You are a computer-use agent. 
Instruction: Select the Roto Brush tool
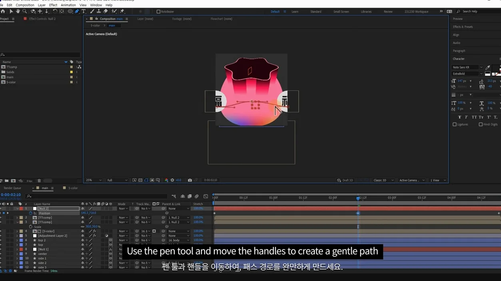point(114,12)
